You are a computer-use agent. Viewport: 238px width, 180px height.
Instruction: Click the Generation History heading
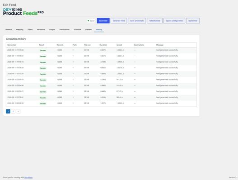pyautogui.click(x=16, y=39)
